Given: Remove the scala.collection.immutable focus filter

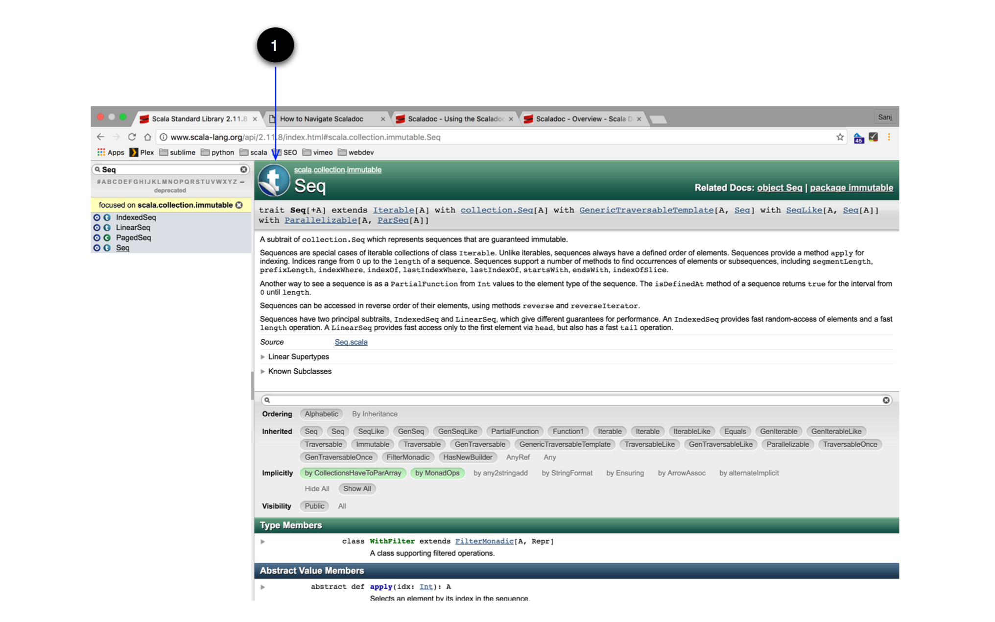Looking at the screenshot, I should pyautogui.click(x=239, y=205).
